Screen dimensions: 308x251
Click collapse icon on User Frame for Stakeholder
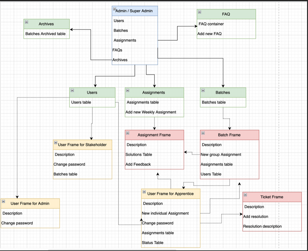(56, 143)
